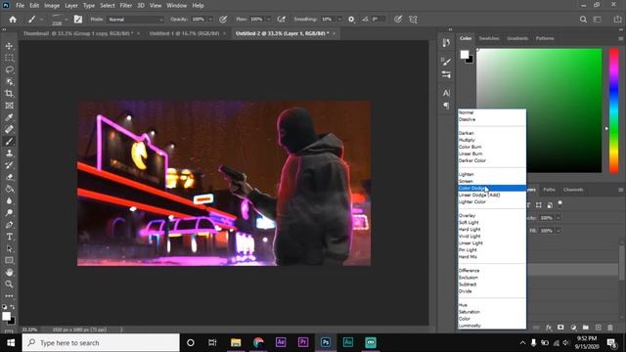Select the Clone Stamp tool
Viewport: 626px width, 352px height.
pos(9,154)
